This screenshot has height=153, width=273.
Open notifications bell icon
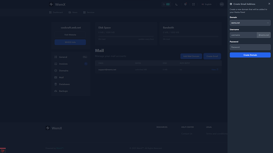click(x=185, y=4)
